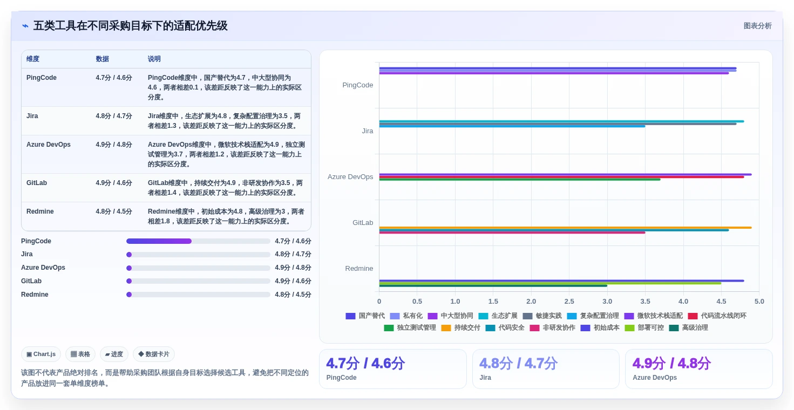This screenshot has width=794, height=410.
Task: Toggle 部署可控 legend item
Action: [x=644, y=328]
